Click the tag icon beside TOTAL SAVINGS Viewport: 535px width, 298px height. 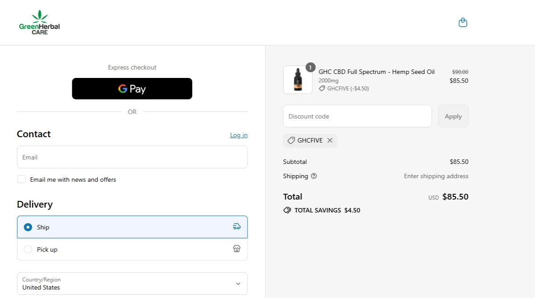287,210
